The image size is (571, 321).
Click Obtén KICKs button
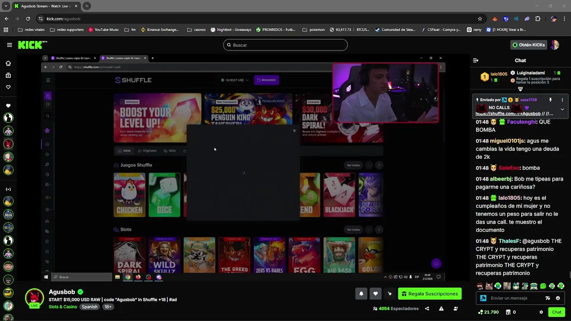(529, 45)
